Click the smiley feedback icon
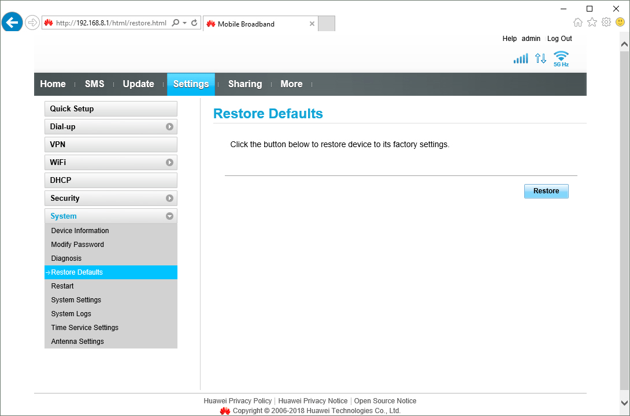Screen dimensions: 630x416 tap(620, 21)
